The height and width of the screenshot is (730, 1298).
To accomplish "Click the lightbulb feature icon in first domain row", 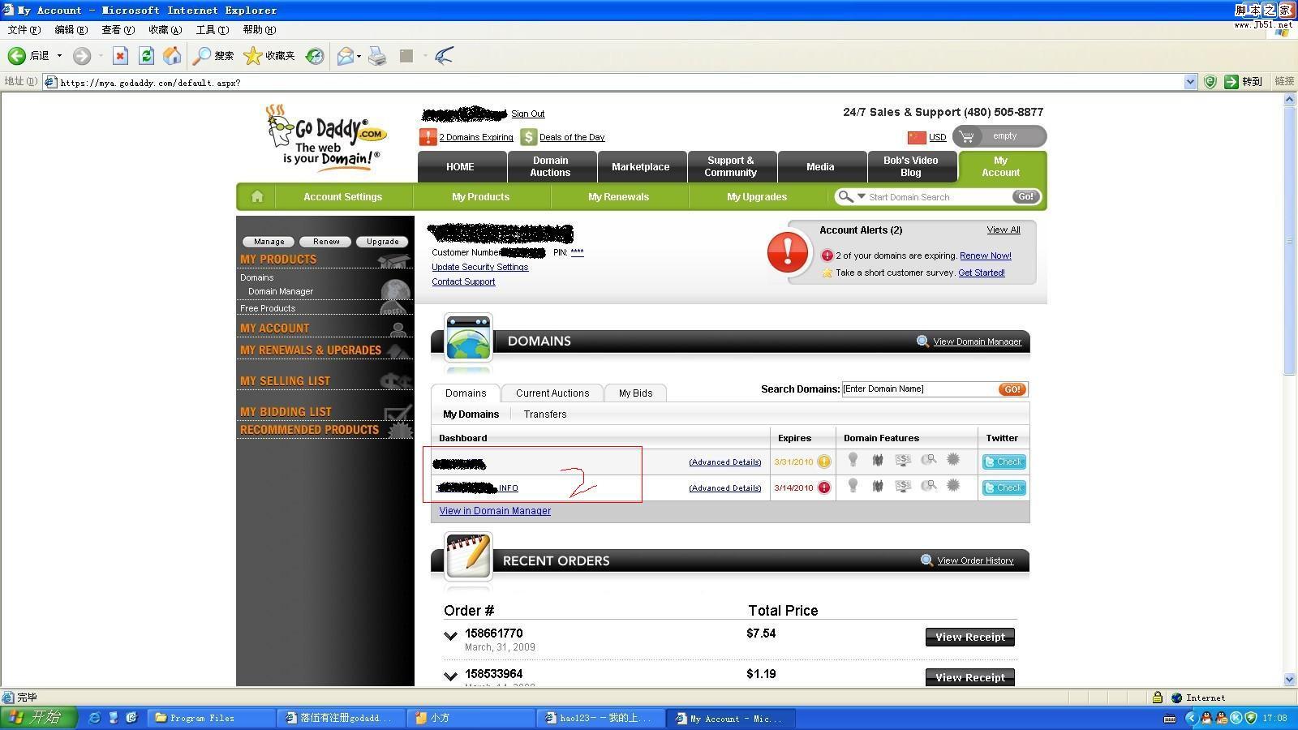I will click(853, 460).
